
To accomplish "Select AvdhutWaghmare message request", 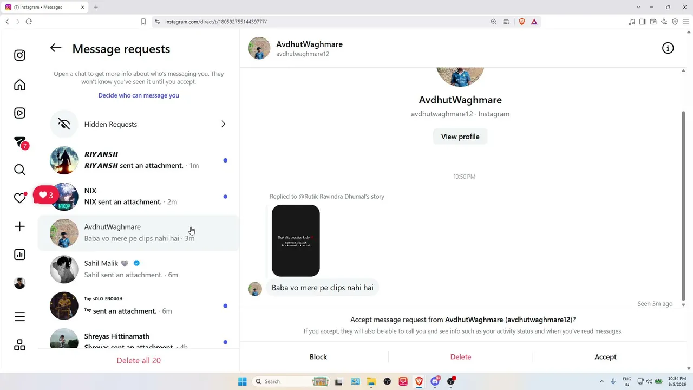I will (139, 233).
